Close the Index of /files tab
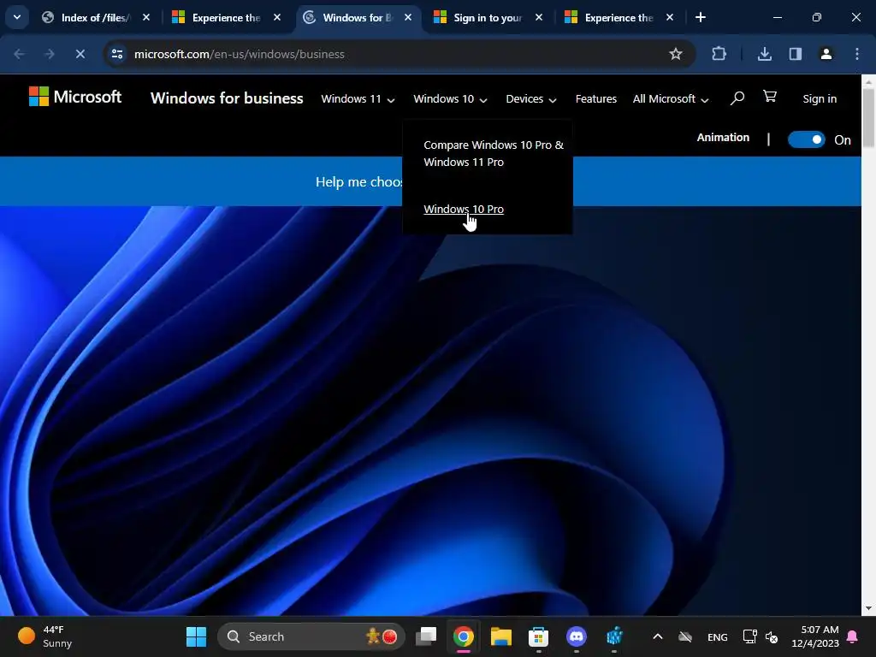Screen dimensions: 876x657 145,17
